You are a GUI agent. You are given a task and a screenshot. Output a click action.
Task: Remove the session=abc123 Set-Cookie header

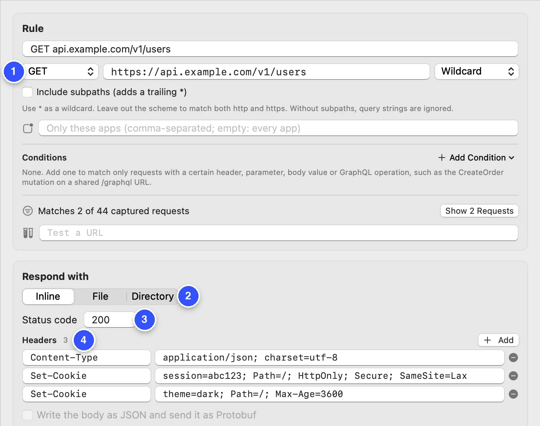[x=513, y=376]
